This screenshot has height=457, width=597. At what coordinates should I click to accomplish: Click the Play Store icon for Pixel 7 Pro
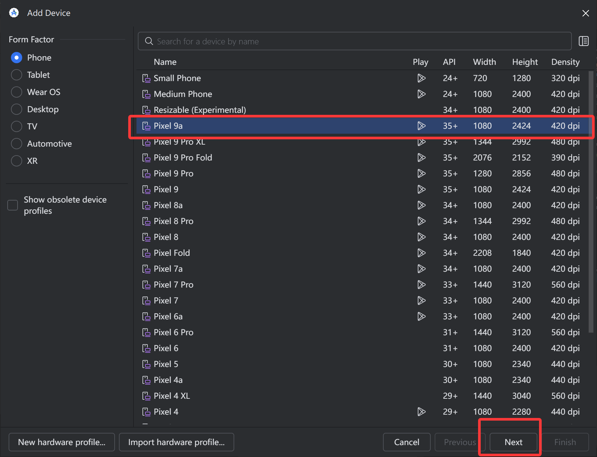(421, 285)
